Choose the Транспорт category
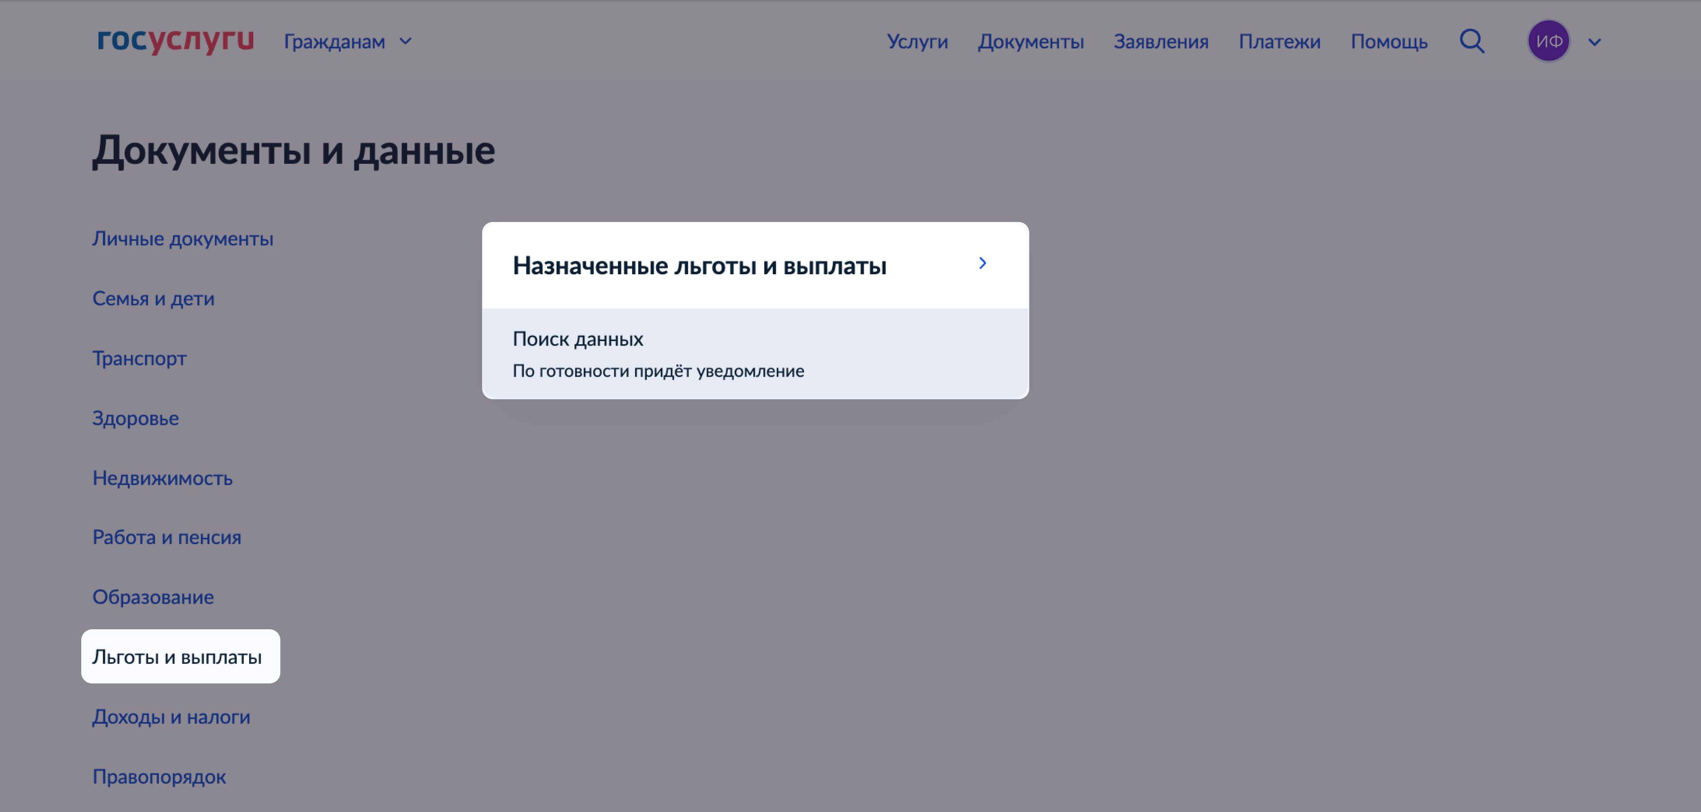Screen dimensions: 1701x812 pyautogui.click(x=139, y=358)
